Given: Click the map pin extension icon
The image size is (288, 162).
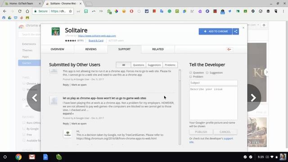Looking at the screenshot, I should pyautogui.click(x=253, y=11).
